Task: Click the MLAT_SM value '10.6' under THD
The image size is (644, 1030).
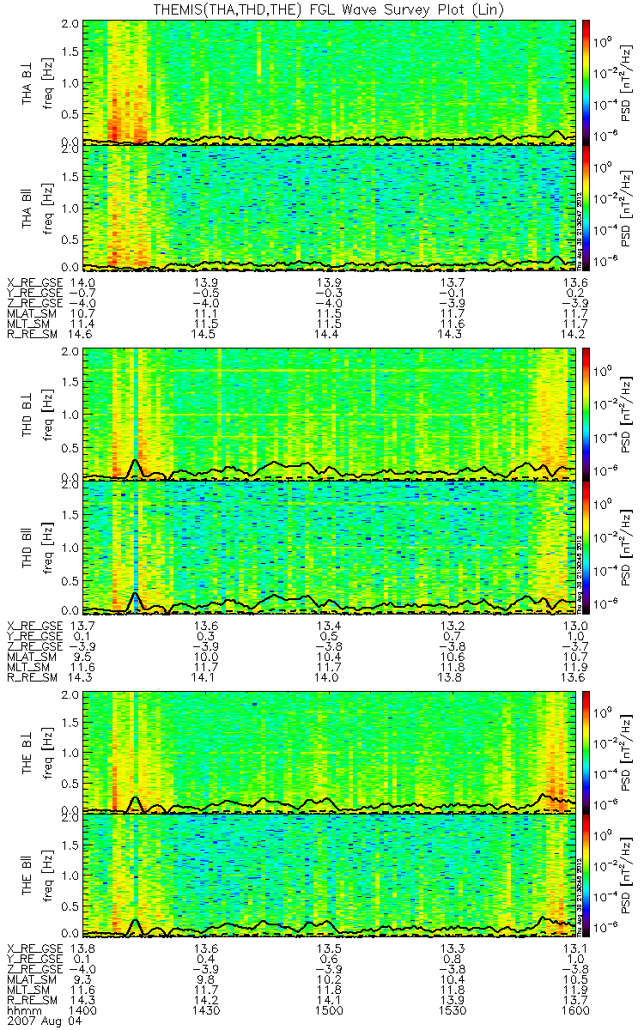Action: click(x=454, y=657)
